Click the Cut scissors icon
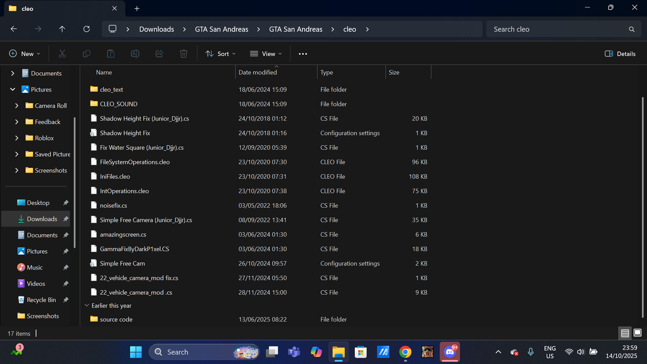This screenshot has height=364, width=647. 62,54
